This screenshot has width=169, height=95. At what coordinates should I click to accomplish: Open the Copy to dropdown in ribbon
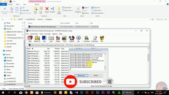click(41, 11)
